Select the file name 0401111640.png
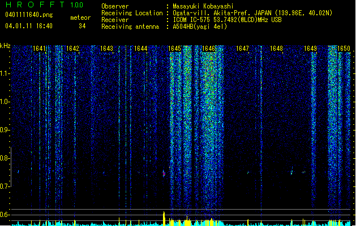The width and height of the screenshot is (356, 226). point(29,15)
